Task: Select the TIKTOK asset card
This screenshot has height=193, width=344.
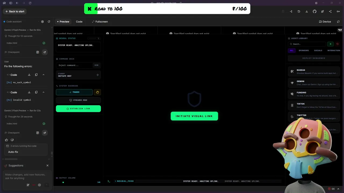Action: (314, 105)
